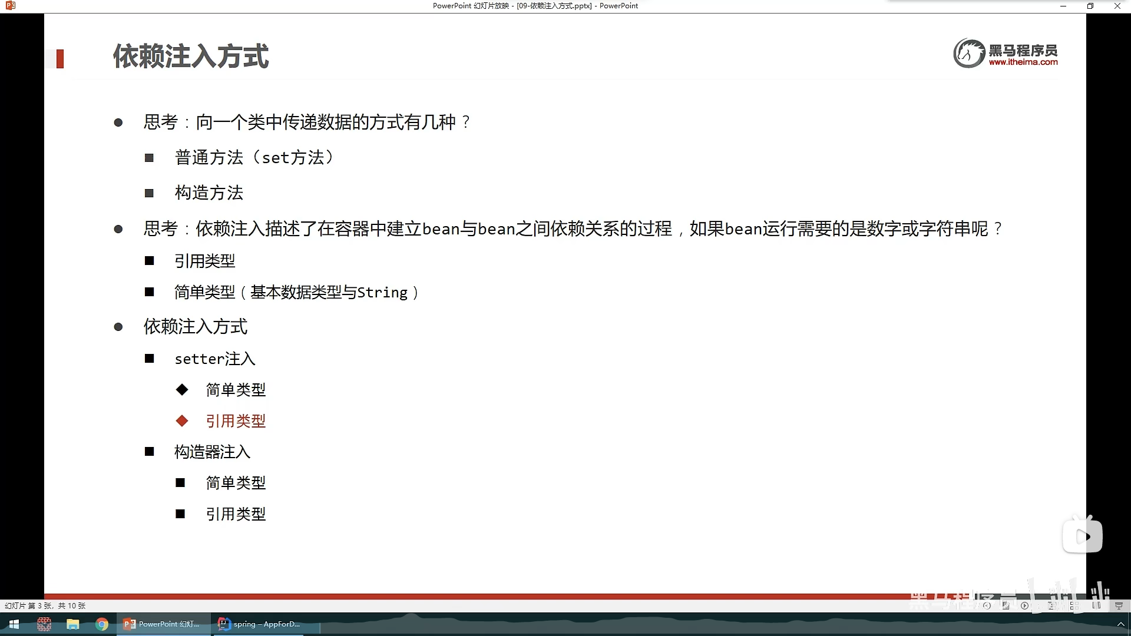1131x636 pixels.
Task: Switch to Reading view icon
Action: (1097, 605)
